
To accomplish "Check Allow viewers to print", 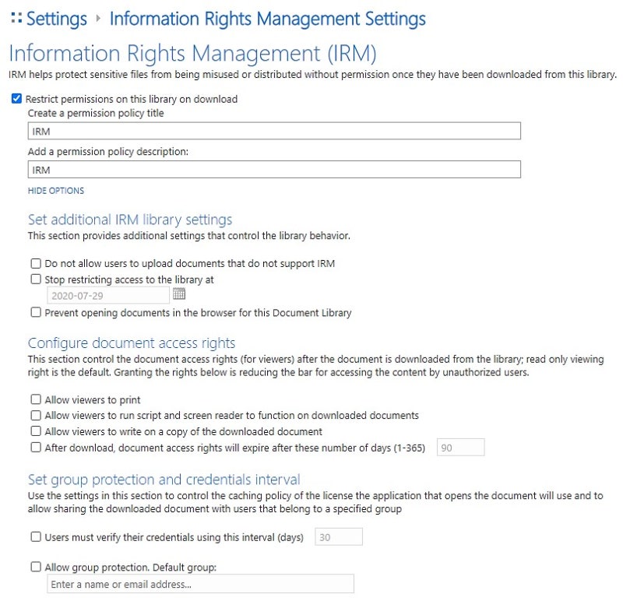I will [36, 400].
